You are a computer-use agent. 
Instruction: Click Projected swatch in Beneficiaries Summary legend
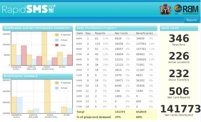pyautogui.click(x=57, y=83)
